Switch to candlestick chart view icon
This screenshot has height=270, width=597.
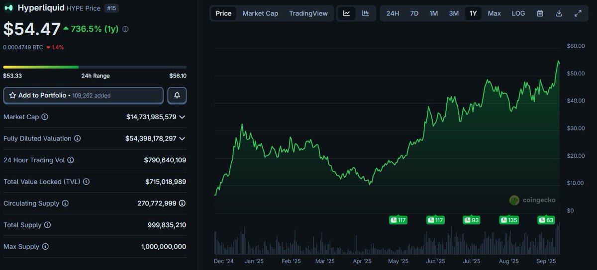tap(366, 13)
